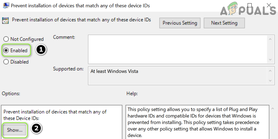Open the Show... device IDs list
The image size is (278, 139).
(15, 130)
